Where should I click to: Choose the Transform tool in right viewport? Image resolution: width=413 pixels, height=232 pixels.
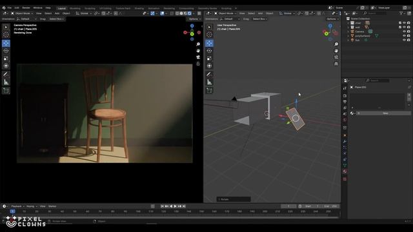(209, 66)
